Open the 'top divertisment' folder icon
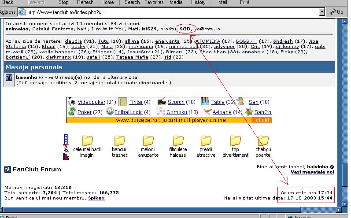Screen dimensions: 351x218 click(x=235, y=141)
